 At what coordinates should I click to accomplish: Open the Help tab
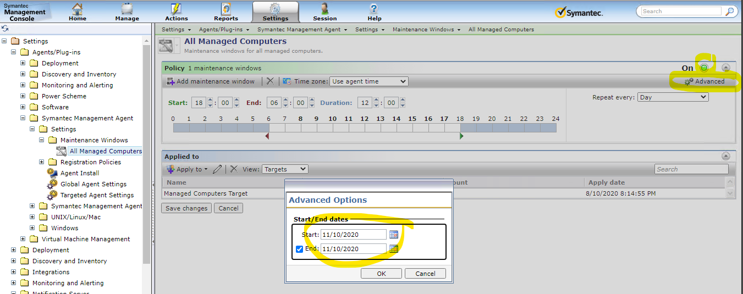click(375, 12)
